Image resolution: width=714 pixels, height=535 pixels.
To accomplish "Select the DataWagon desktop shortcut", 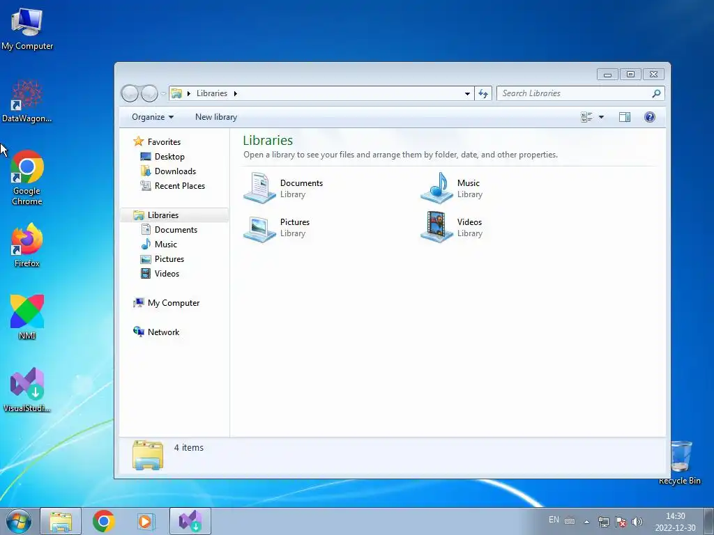I will tap(27, 101).
